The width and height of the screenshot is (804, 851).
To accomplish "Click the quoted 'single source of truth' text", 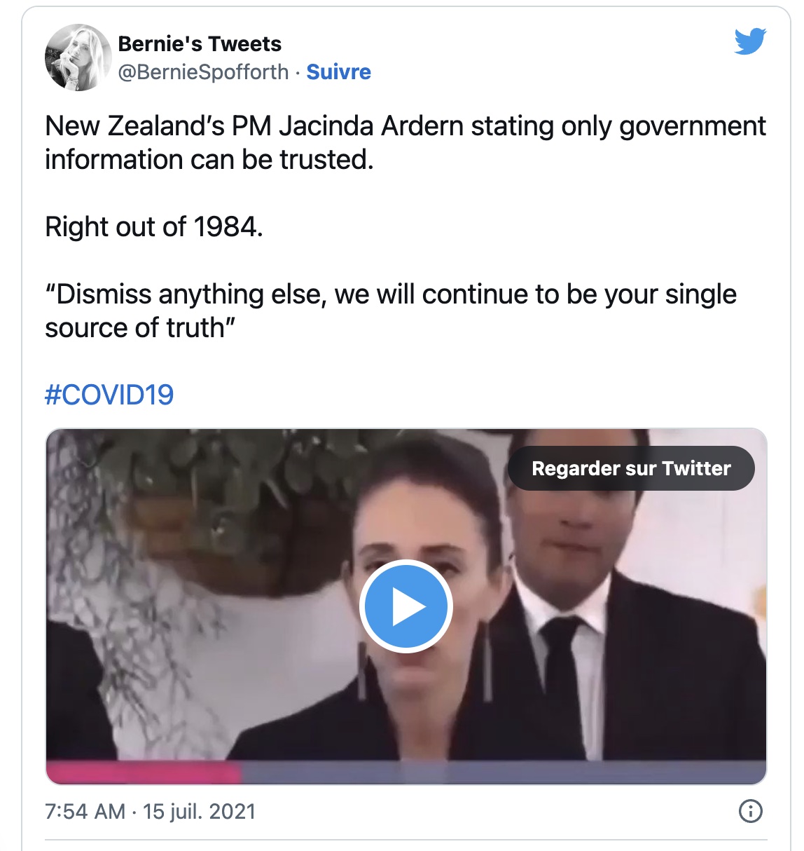I will [391, 311].
